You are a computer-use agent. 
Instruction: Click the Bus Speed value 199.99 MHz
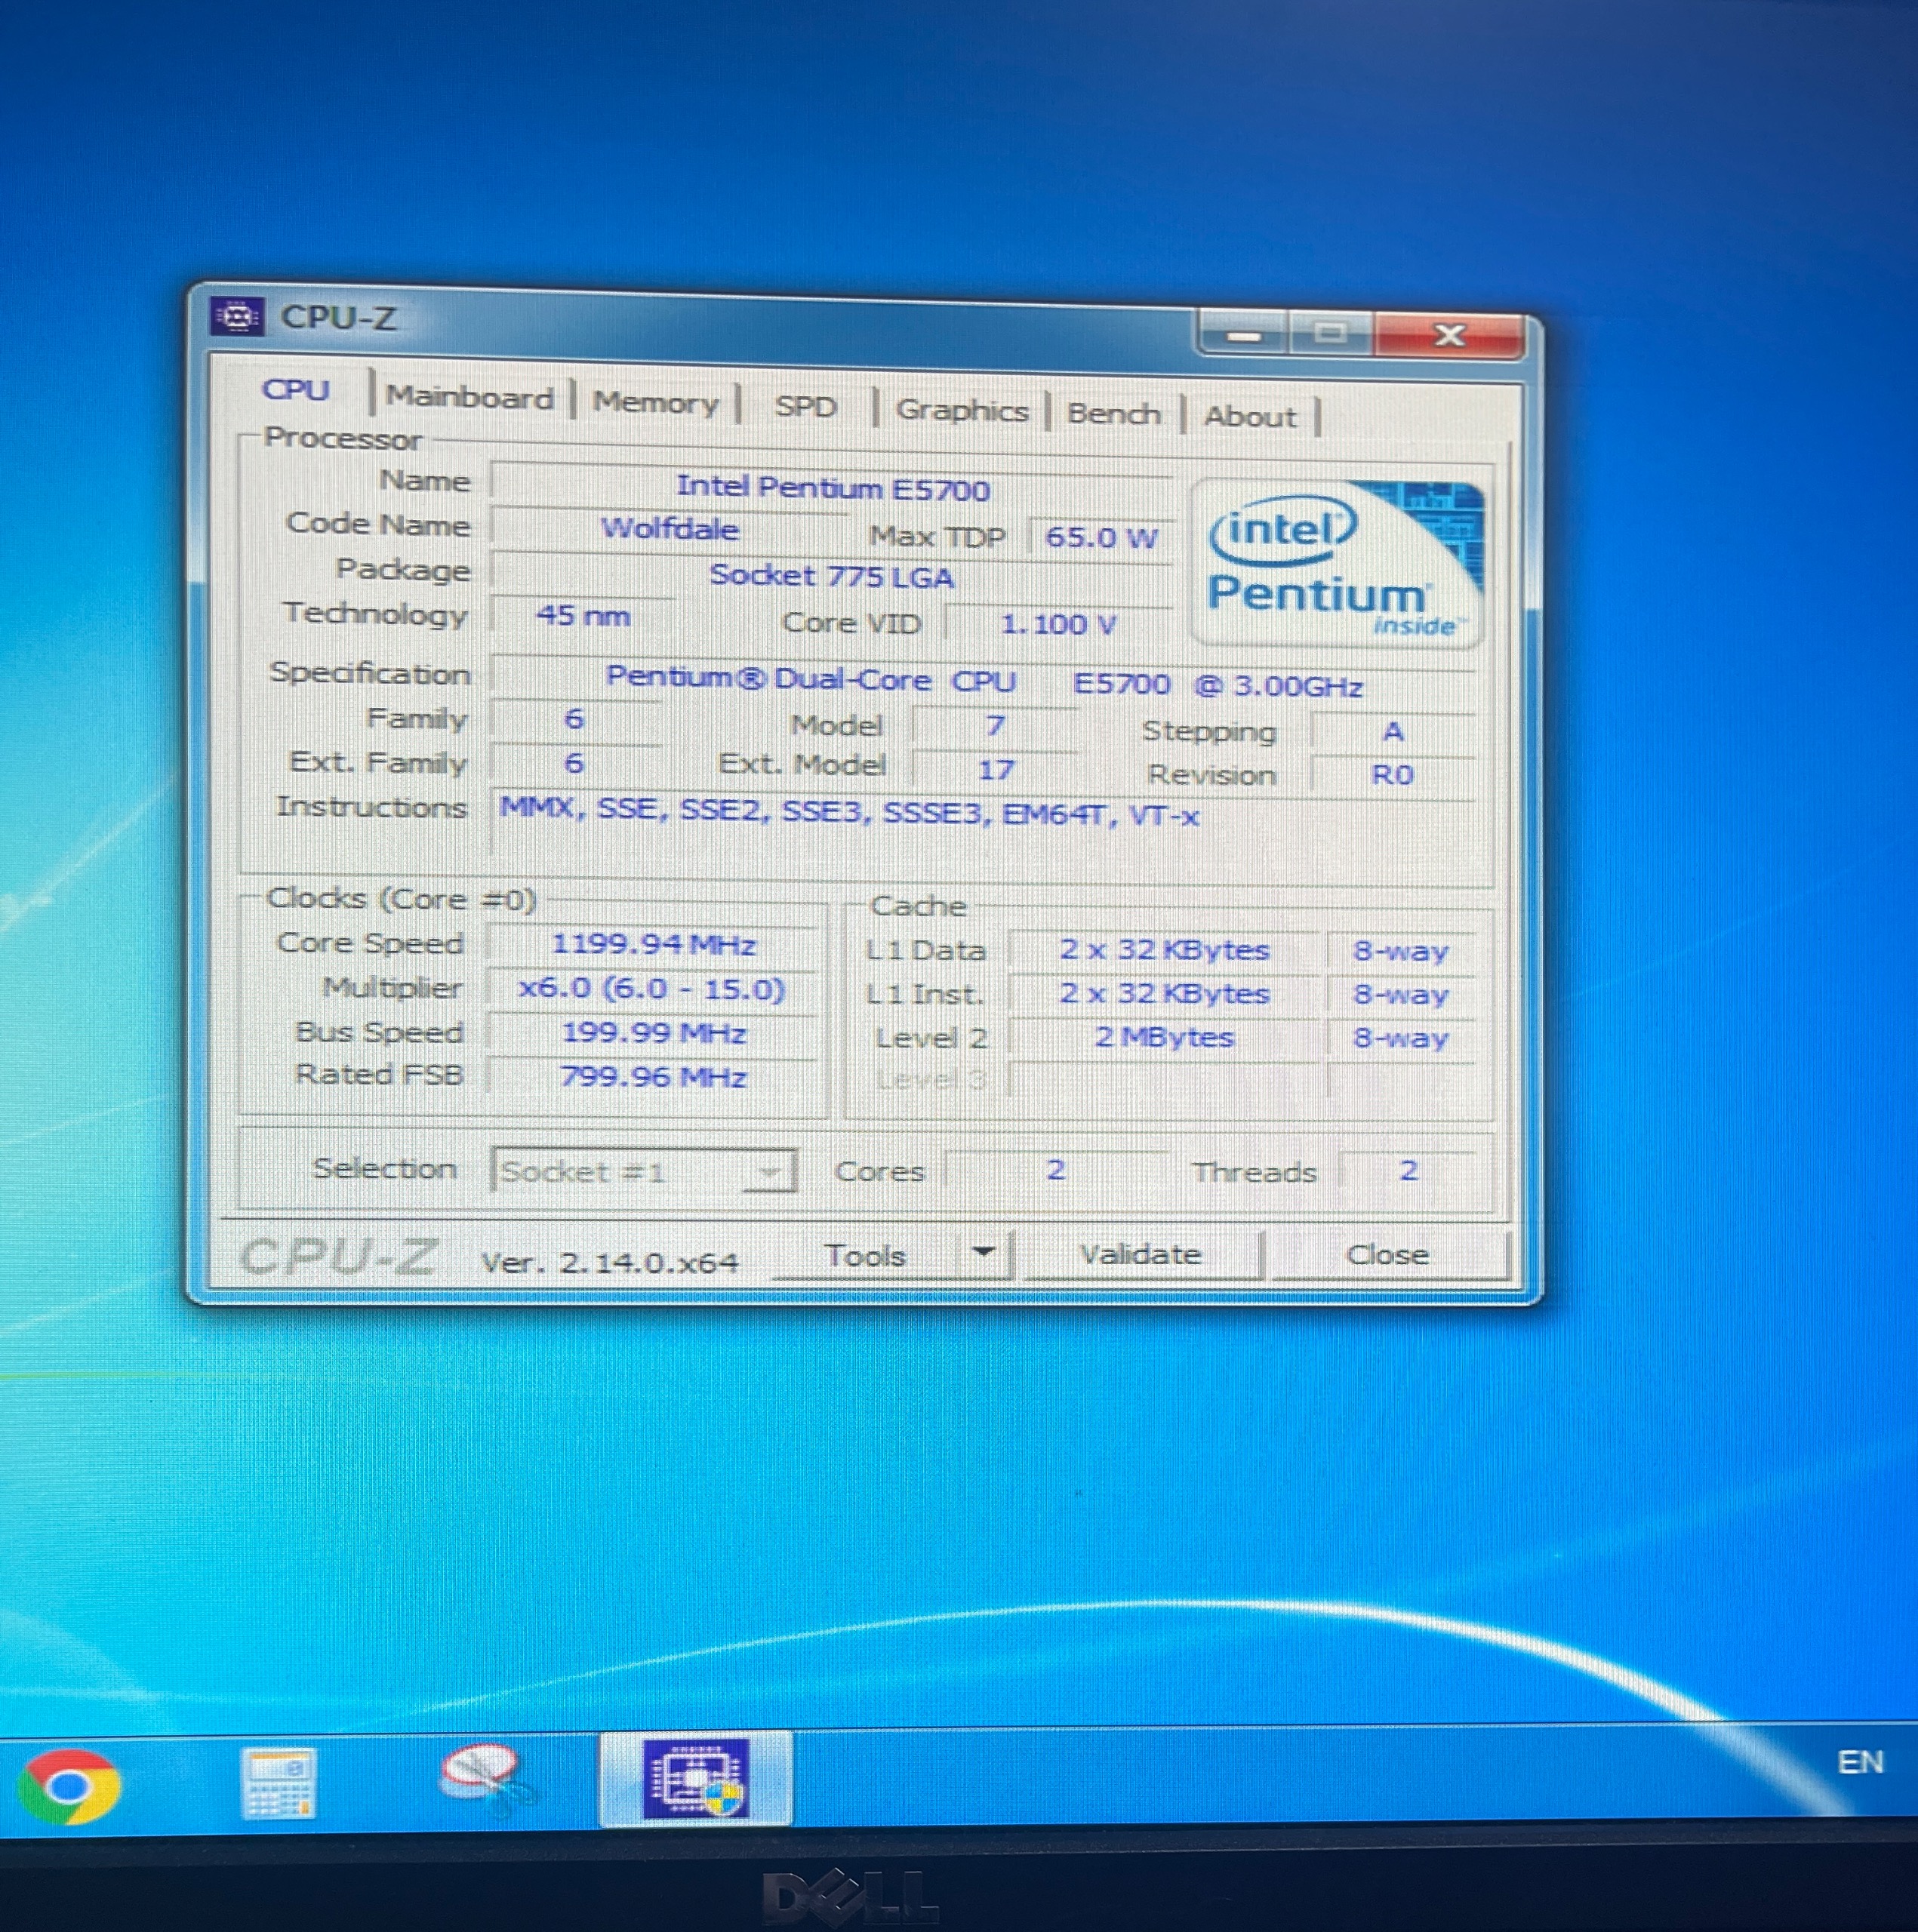click(x=654, y=1033)
